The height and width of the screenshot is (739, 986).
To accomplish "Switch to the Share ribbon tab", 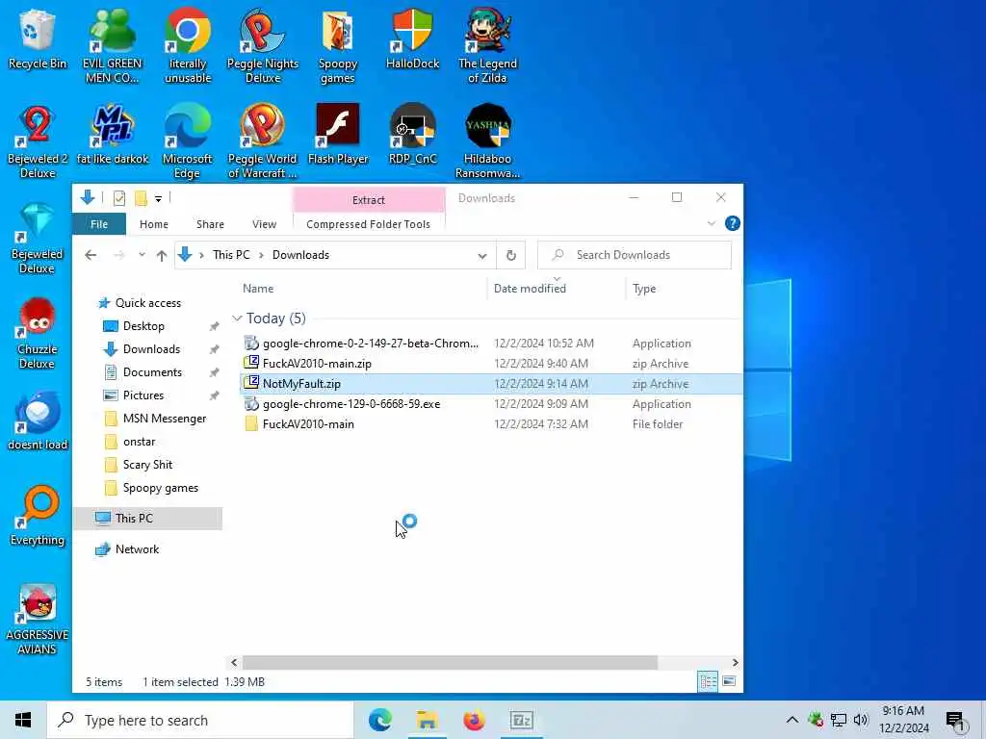I will coord(210,224).
